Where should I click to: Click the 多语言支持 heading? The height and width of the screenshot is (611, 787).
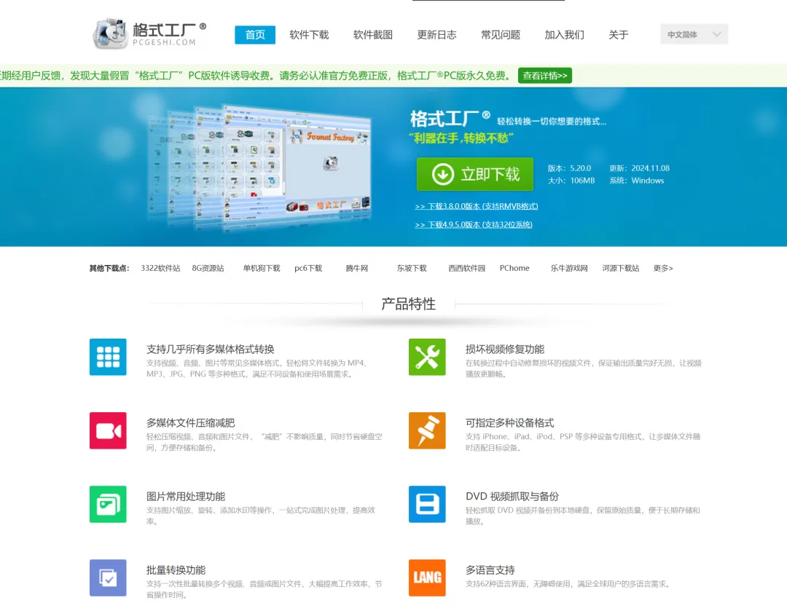point(490,570)
